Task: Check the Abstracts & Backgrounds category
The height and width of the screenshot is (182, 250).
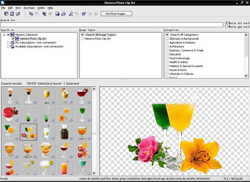Action: [x=167, y=39]
